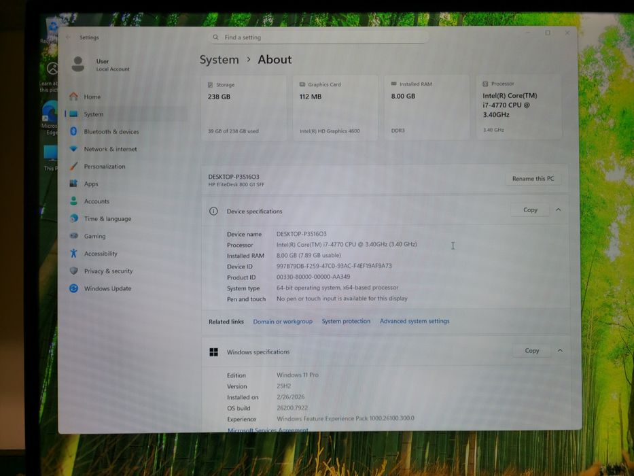Click the Storage card icon
The width and height of the screenshot is (634, 476).
click(x=210, y=85)
